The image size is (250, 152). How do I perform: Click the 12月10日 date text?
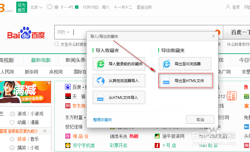[x=90, y=7]
